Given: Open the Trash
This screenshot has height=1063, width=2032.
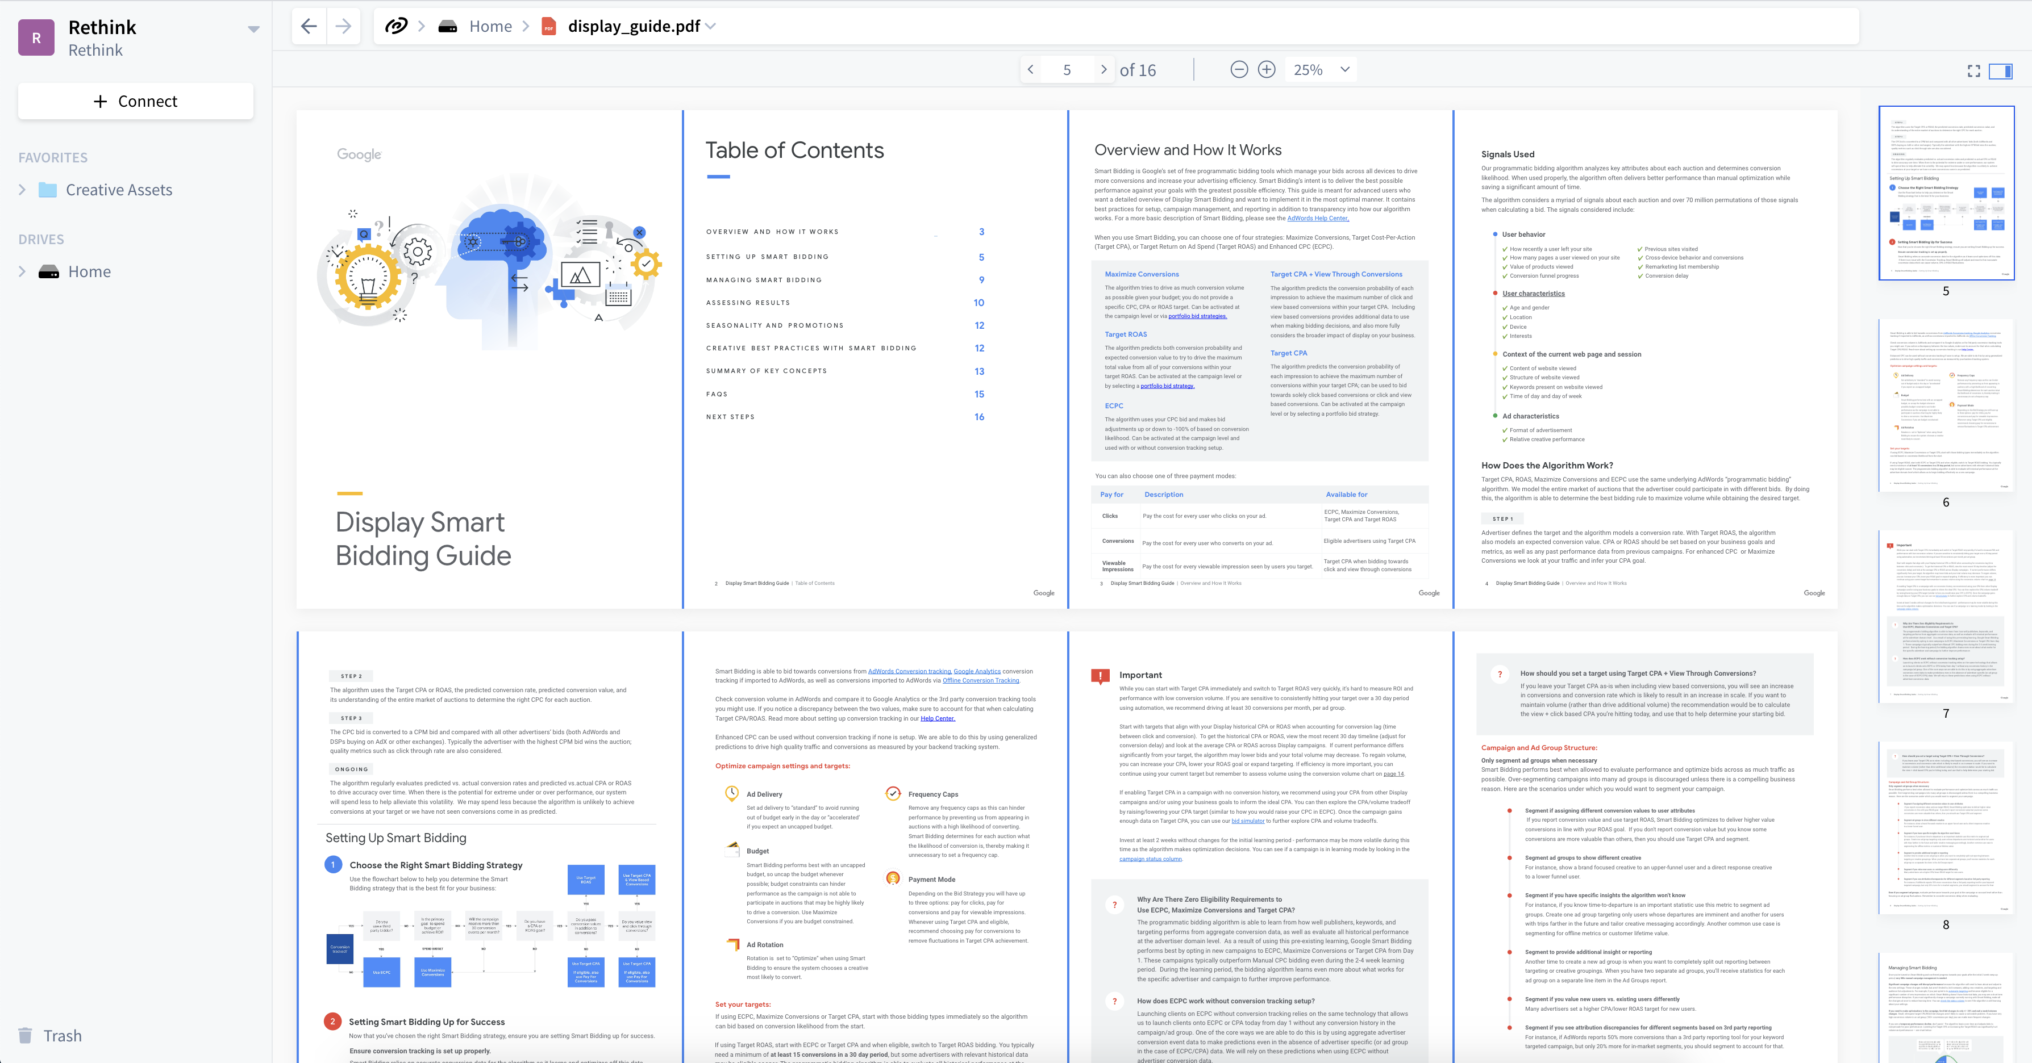Looking at the screenshot, I should click(51, 1035).
